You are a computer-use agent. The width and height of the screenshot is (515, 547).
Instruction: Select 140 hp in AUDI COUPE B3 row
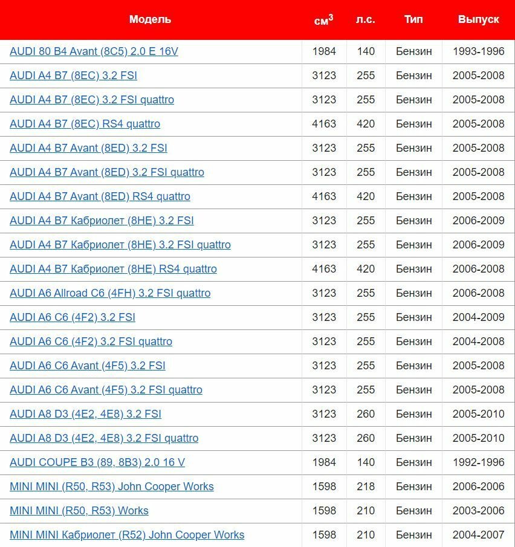coord(366,462)
